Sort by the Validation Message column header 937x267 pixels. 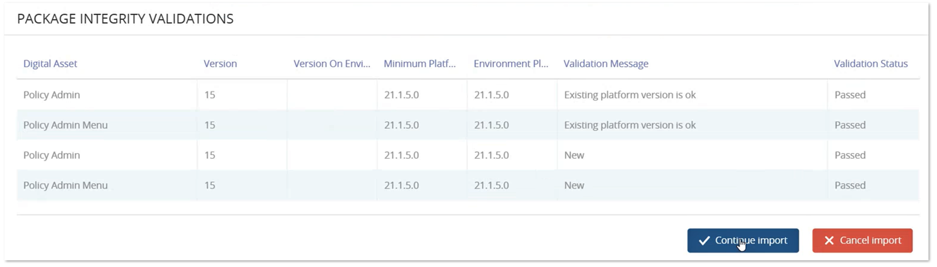(x=605, y=64)
